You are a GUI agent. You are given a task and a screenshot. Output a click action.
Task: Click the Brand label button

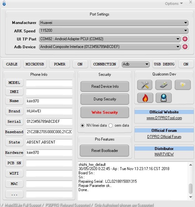(x=14, y=111)
